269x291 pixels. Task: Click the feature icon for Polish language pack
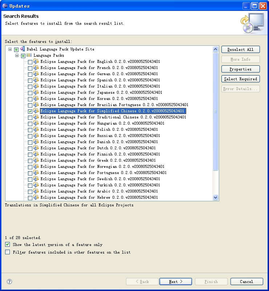tap(36, 129)
